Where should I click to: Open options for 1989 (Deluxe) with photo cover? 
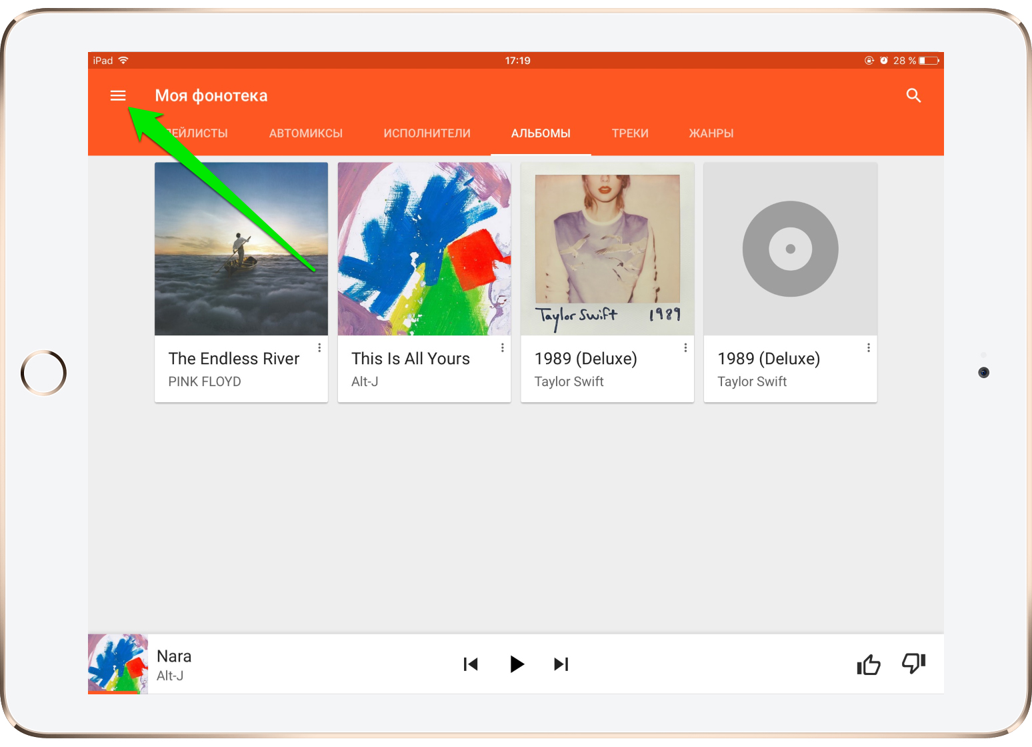tap(685, 347)
